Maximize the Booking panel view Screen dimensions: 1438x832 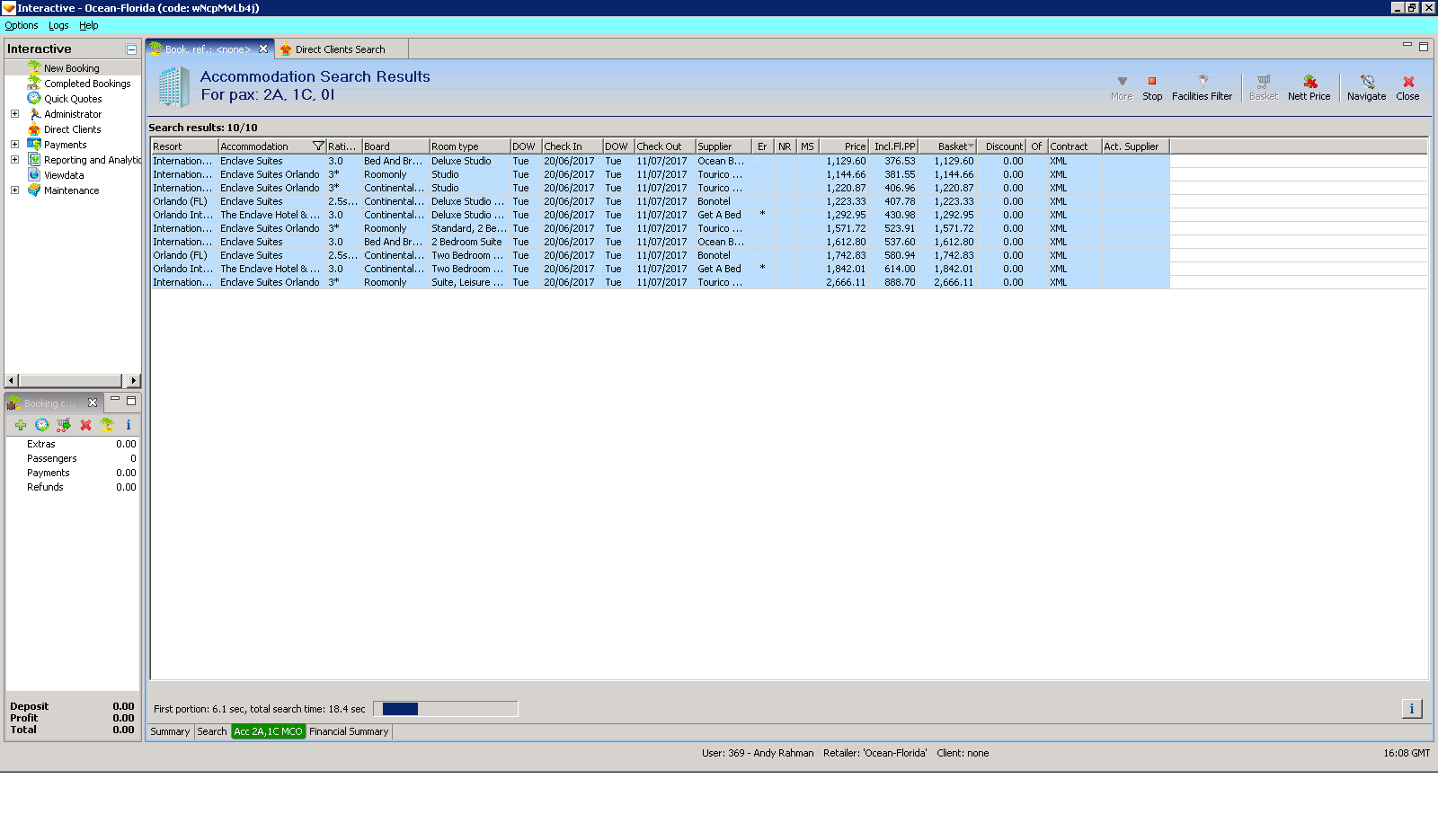click(131, 401)
